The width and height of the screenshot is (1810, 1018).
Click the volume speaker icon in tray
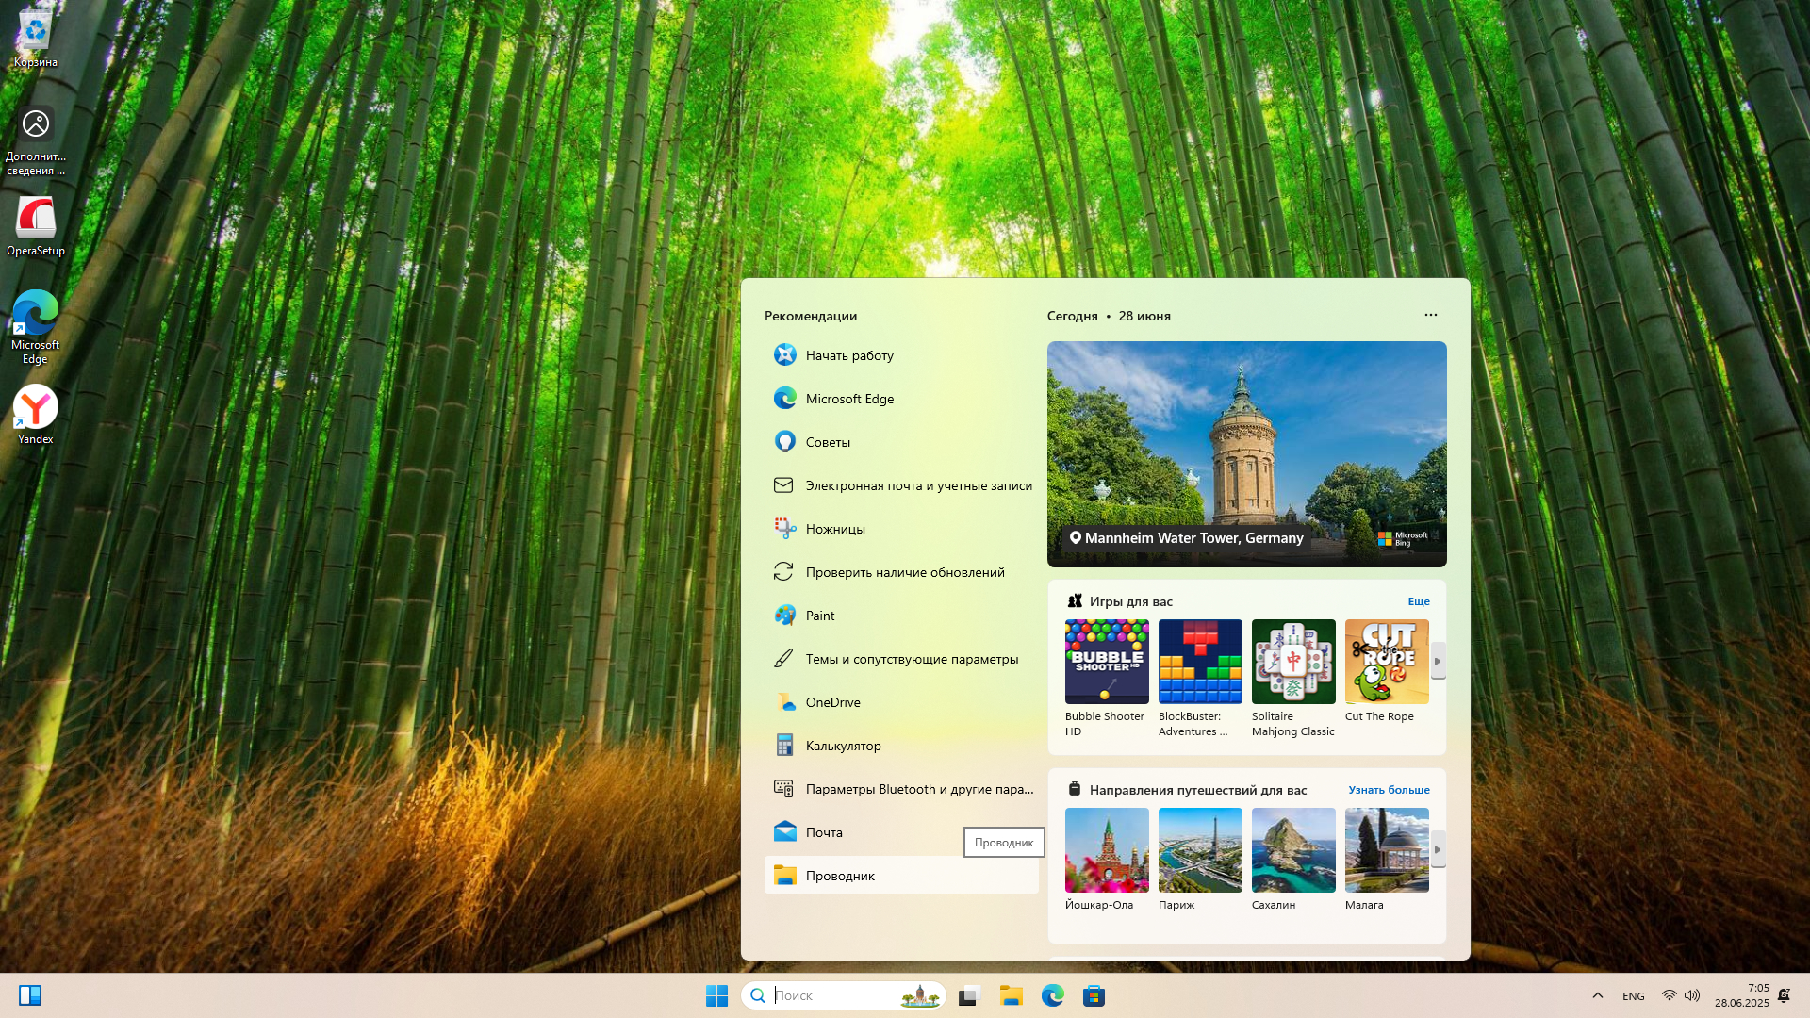(x=1692, y=995)
